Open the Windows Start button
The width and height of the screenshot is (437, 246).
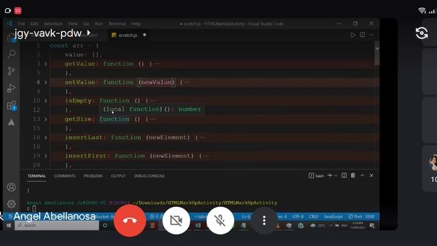tap(9, 225)
